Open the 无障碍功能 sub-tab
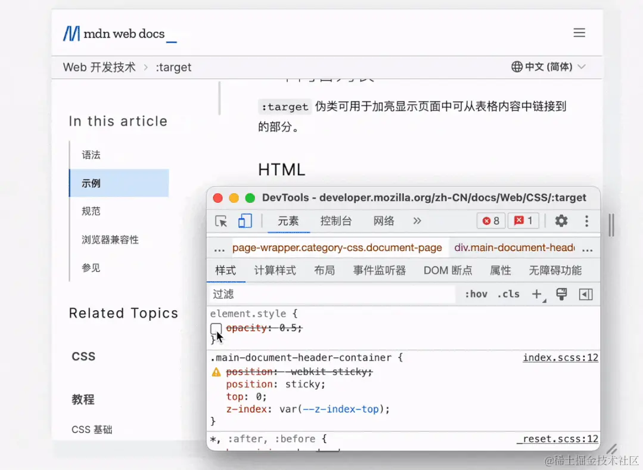This screenshot has height=470, width=643. (555, 271)
